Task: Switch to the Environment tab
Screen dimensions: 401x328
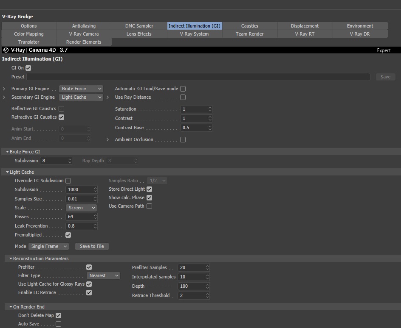Action: (x=360, y=26)
